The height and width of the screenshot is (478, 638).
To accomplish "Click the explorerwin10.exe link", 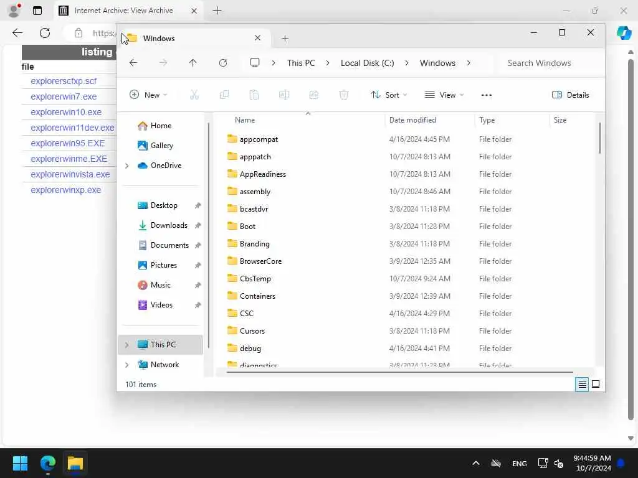I will coord(66,112).
